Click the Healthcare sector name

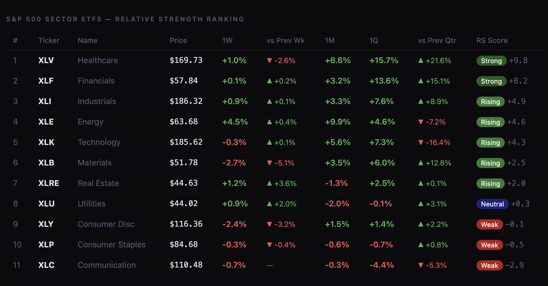pos(98,61)
